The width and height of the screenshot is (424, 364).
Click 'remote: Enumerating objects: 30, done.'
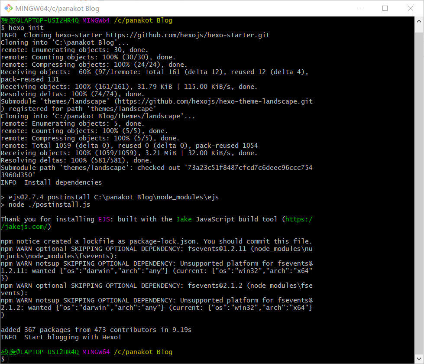coord(74,50)
